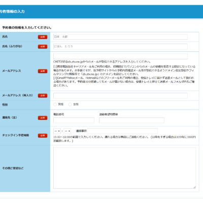Click the 必須 badge beside メールアドレス(再入力)

tap(43, 95)
